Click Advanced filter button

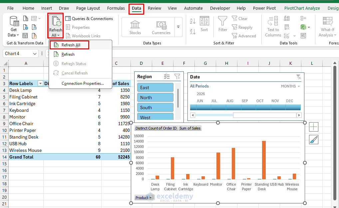[244, 36]
